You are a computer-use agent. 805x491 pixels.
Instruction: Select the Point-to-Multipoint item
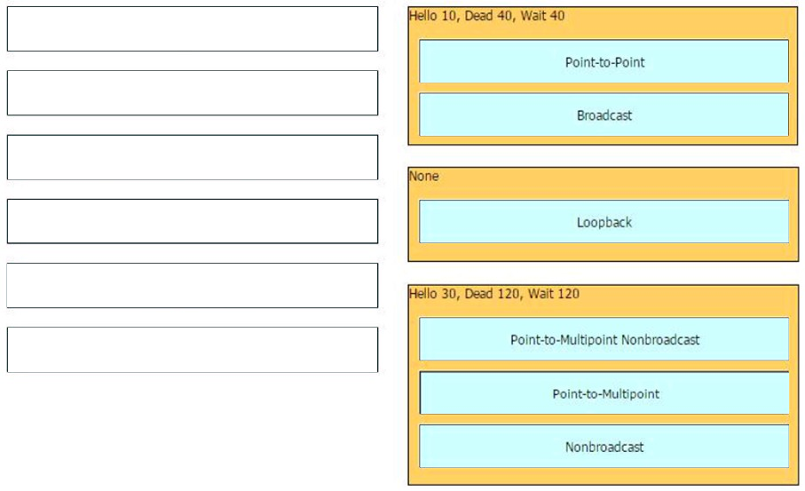click(604, 393)
